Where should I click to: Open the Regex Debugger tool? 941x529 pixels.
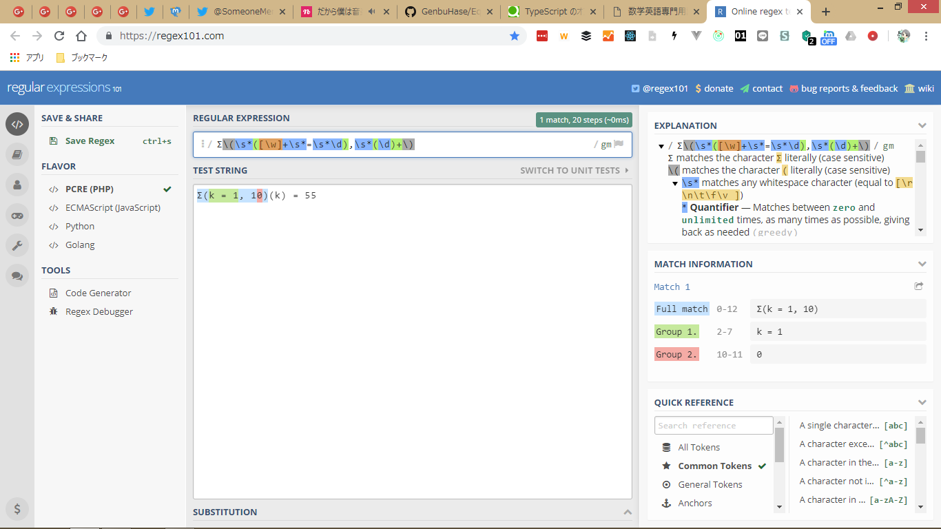99,312
